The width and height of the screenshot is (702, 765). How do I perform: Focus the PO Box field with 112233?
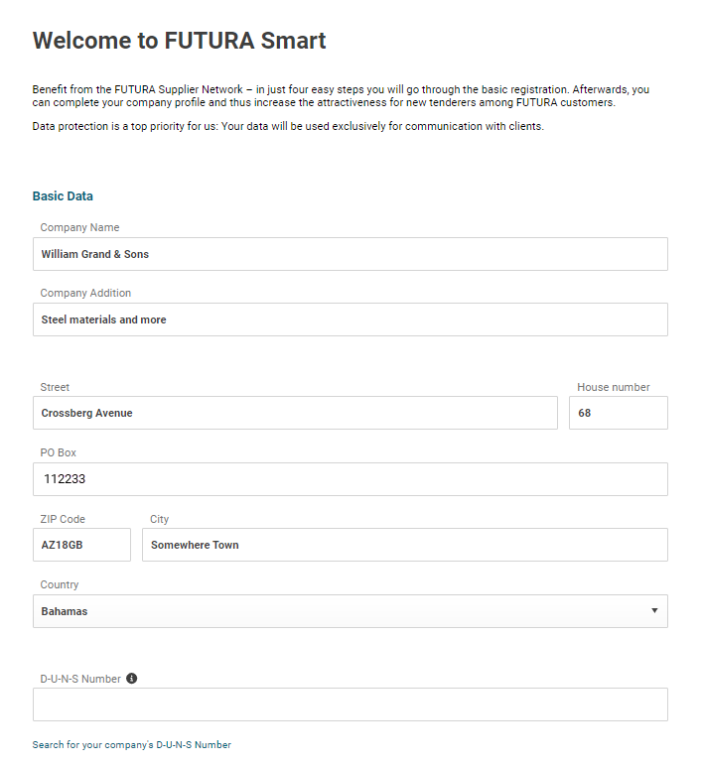[350, 479]
